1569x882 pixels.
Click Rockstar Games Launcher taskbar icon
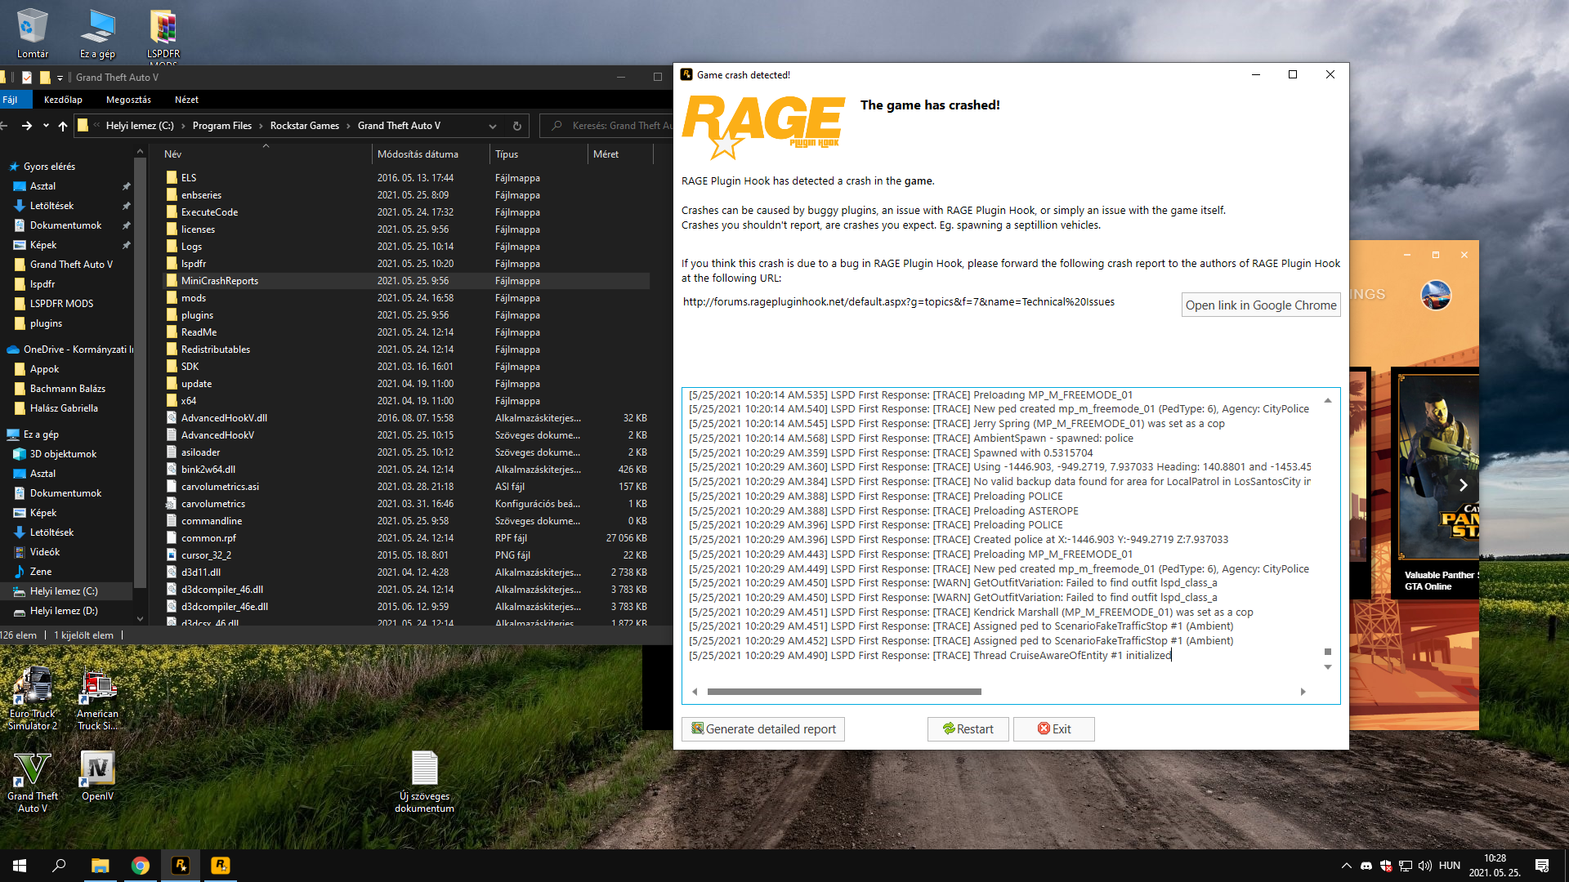(221, 866)
